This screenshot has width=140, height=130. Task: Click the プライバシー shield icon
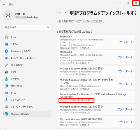[x=6, y=107]
